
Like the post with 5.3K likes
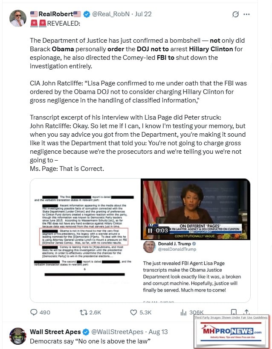coord(141,312)
